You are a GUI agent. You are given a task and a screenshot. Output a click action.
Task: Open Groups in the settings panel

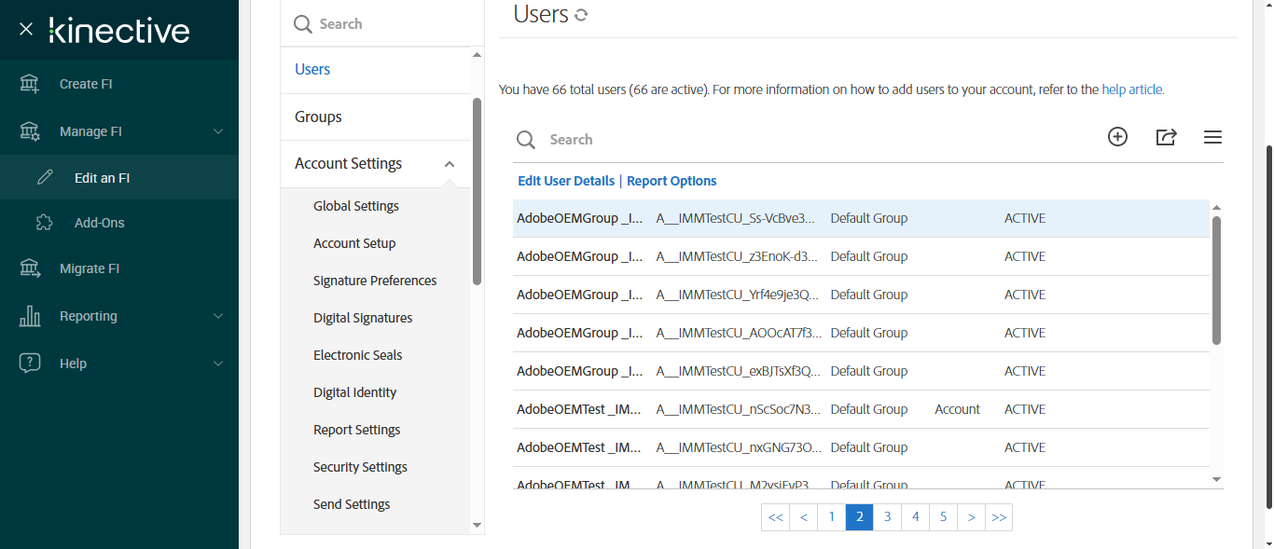318,117
